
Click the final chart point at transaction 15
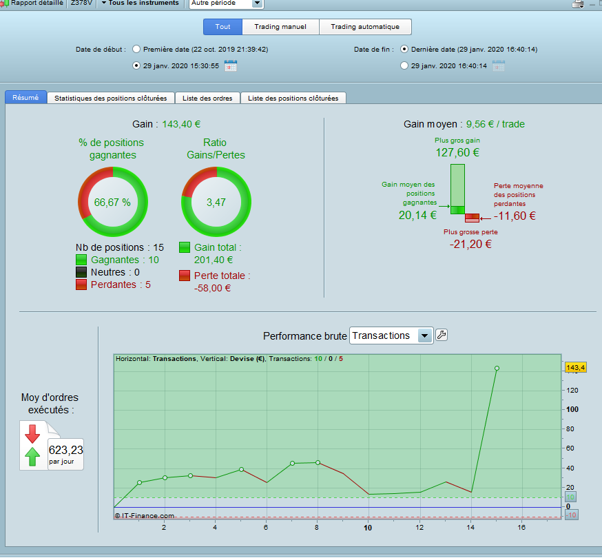click(497, 369)
